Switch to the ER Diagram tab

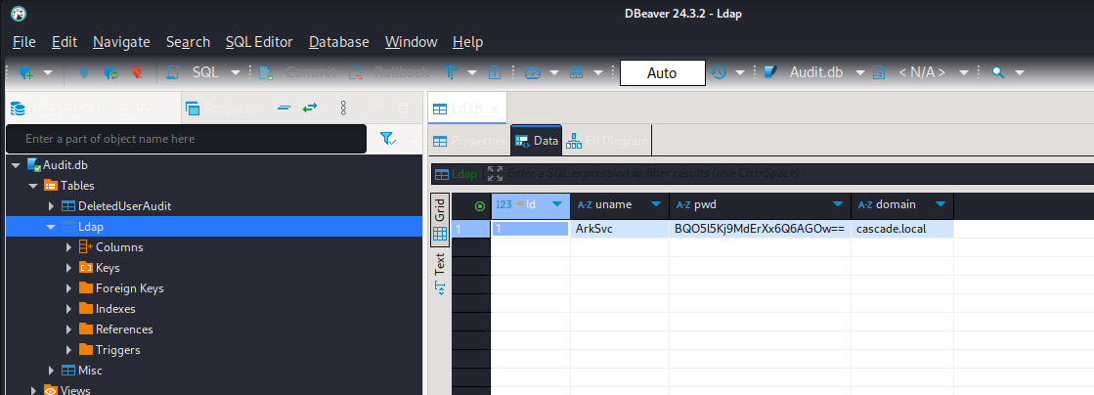(x=606, y=141)
